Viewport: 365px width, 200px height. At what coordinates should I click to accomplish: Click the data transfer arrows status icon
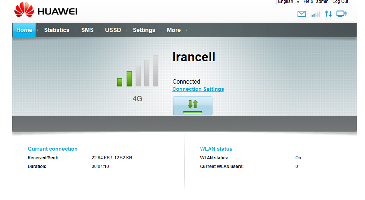pos(328,14)
